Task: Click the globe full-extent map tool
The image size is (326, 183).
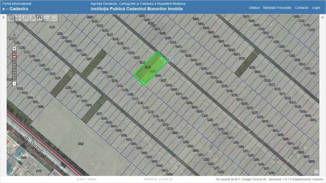Action: point(11,18)
